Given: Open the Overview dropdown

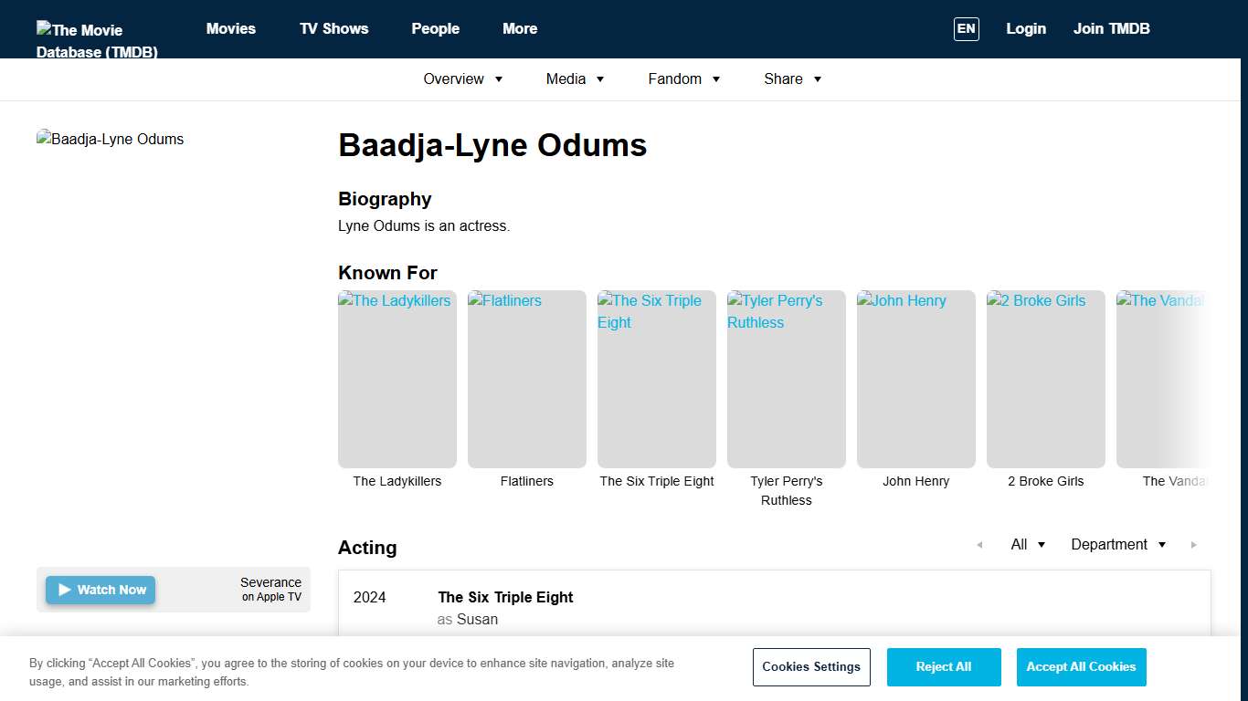Looking at the screenshot, I should [x=462, y=78].
